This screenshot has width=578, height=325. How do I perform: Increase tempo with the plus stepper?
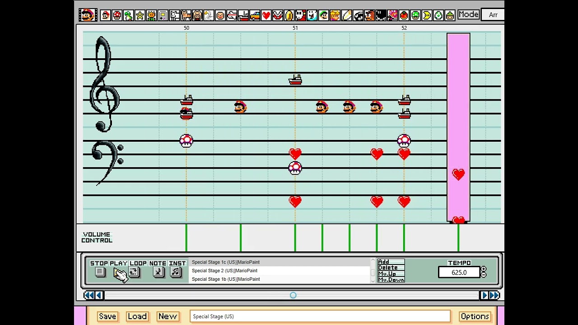[484, 269]
